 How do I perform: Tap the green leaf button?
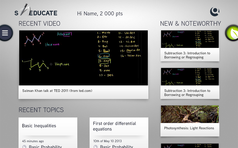(232, 33)
